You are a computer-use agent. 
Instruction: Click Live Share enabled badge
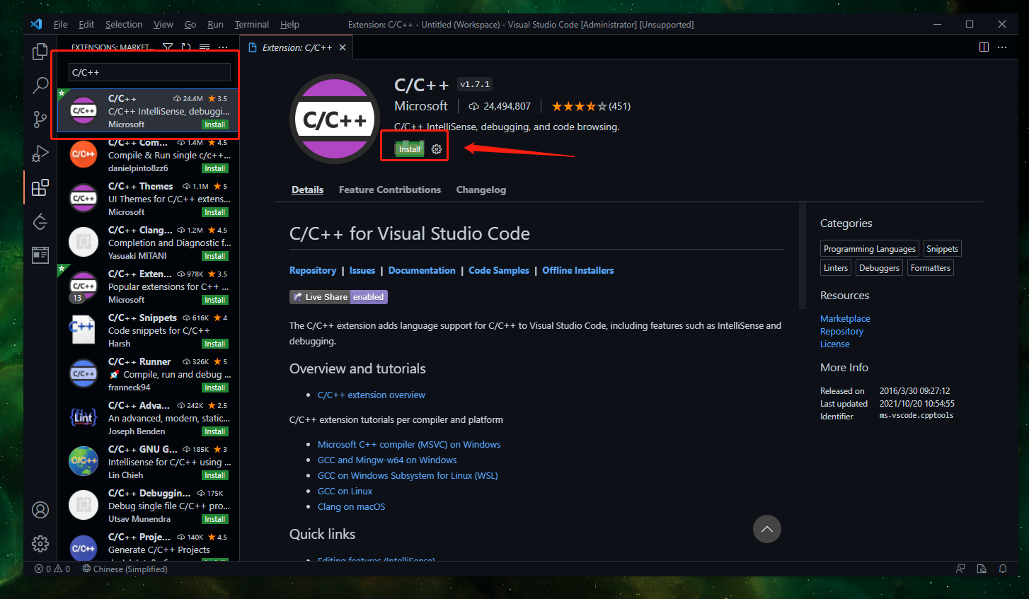coord(338,297)
